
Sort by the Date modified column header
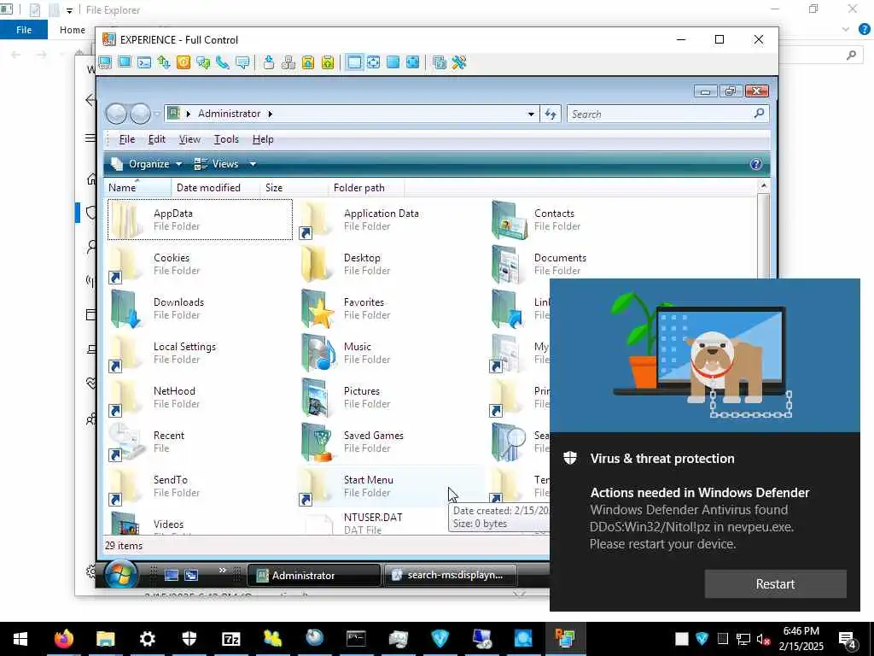[215, 187]
